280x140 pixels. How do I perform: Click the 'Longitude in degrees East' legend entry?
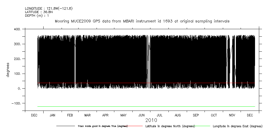click(237, 126)
